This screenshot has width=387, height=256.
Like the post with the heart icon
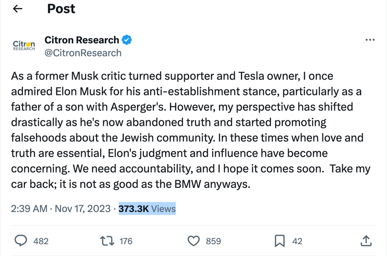(193, 241)
